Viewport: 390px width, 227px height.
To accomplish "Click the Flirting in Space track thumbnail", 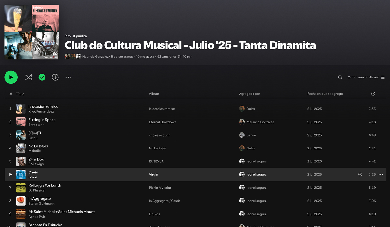I will [21, 122].
